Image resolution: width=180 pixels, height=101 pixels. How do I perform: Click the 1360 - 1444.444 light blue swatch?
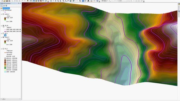5,72
